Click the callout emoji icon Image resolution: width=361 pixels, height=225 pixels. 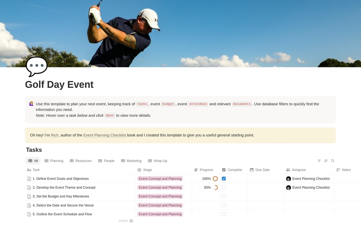[31, 104]
